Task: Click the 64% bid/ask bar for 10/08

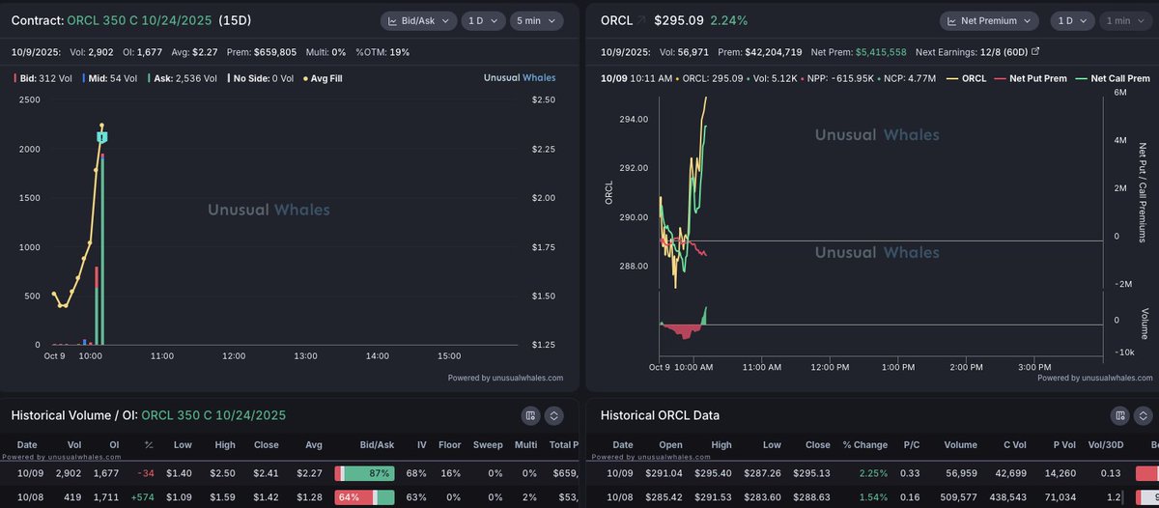Action: pyautogui.click(x=364, y=497)
